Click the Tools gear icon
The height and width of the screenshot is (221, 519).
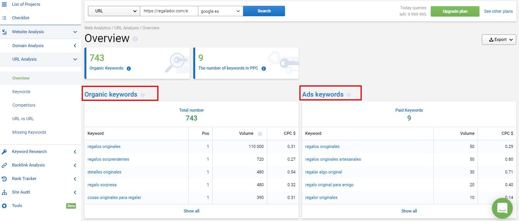[4, 206]
